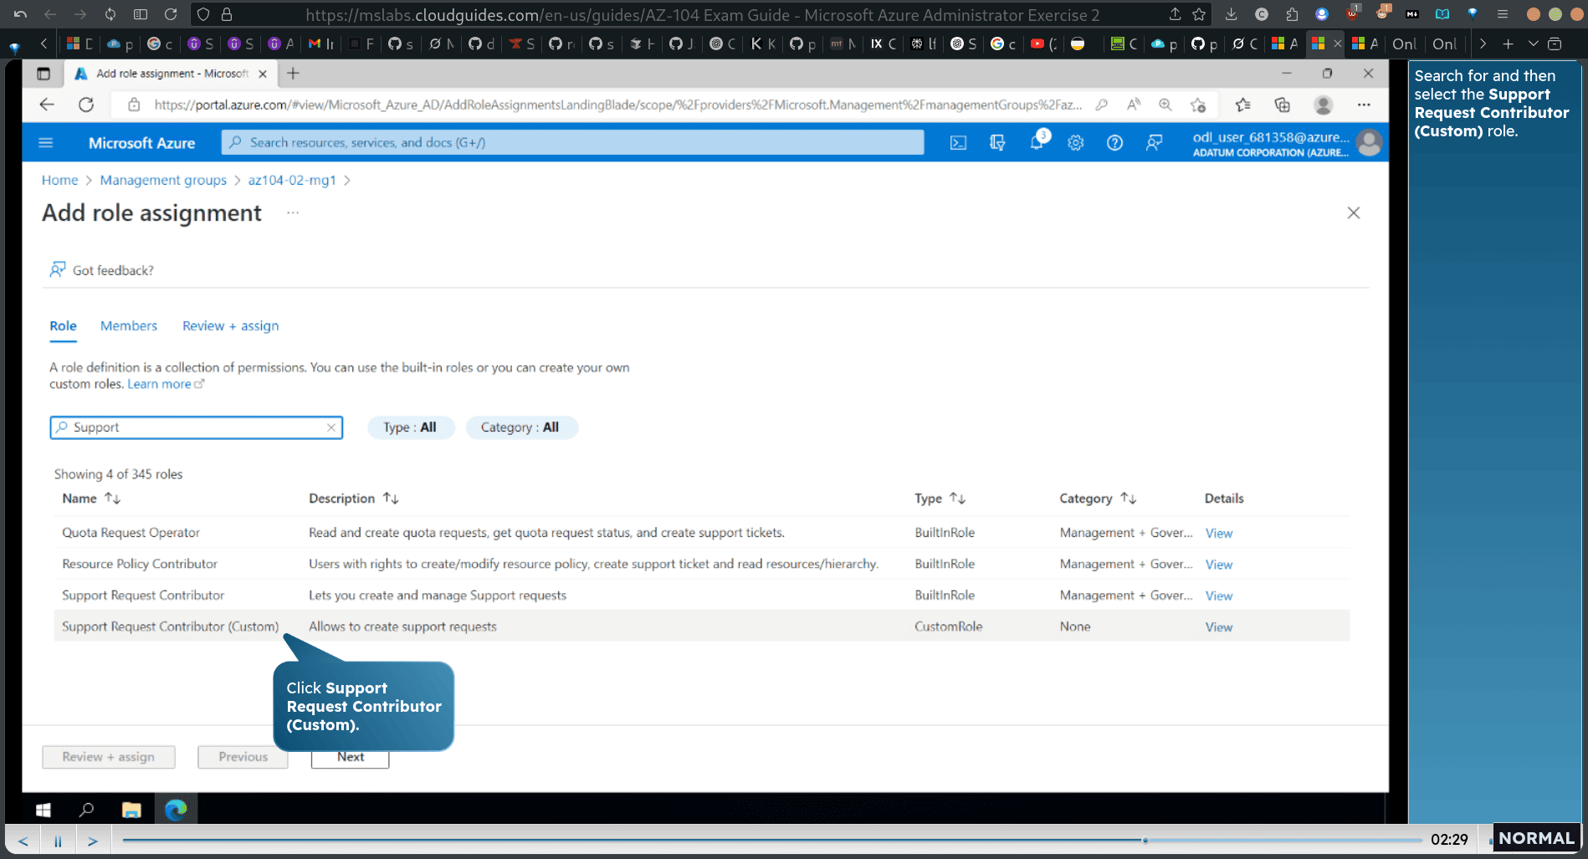Select the Resource Policy Contributor role
This screenshot has width=1588, height=859.
click(x=140, y=564)
